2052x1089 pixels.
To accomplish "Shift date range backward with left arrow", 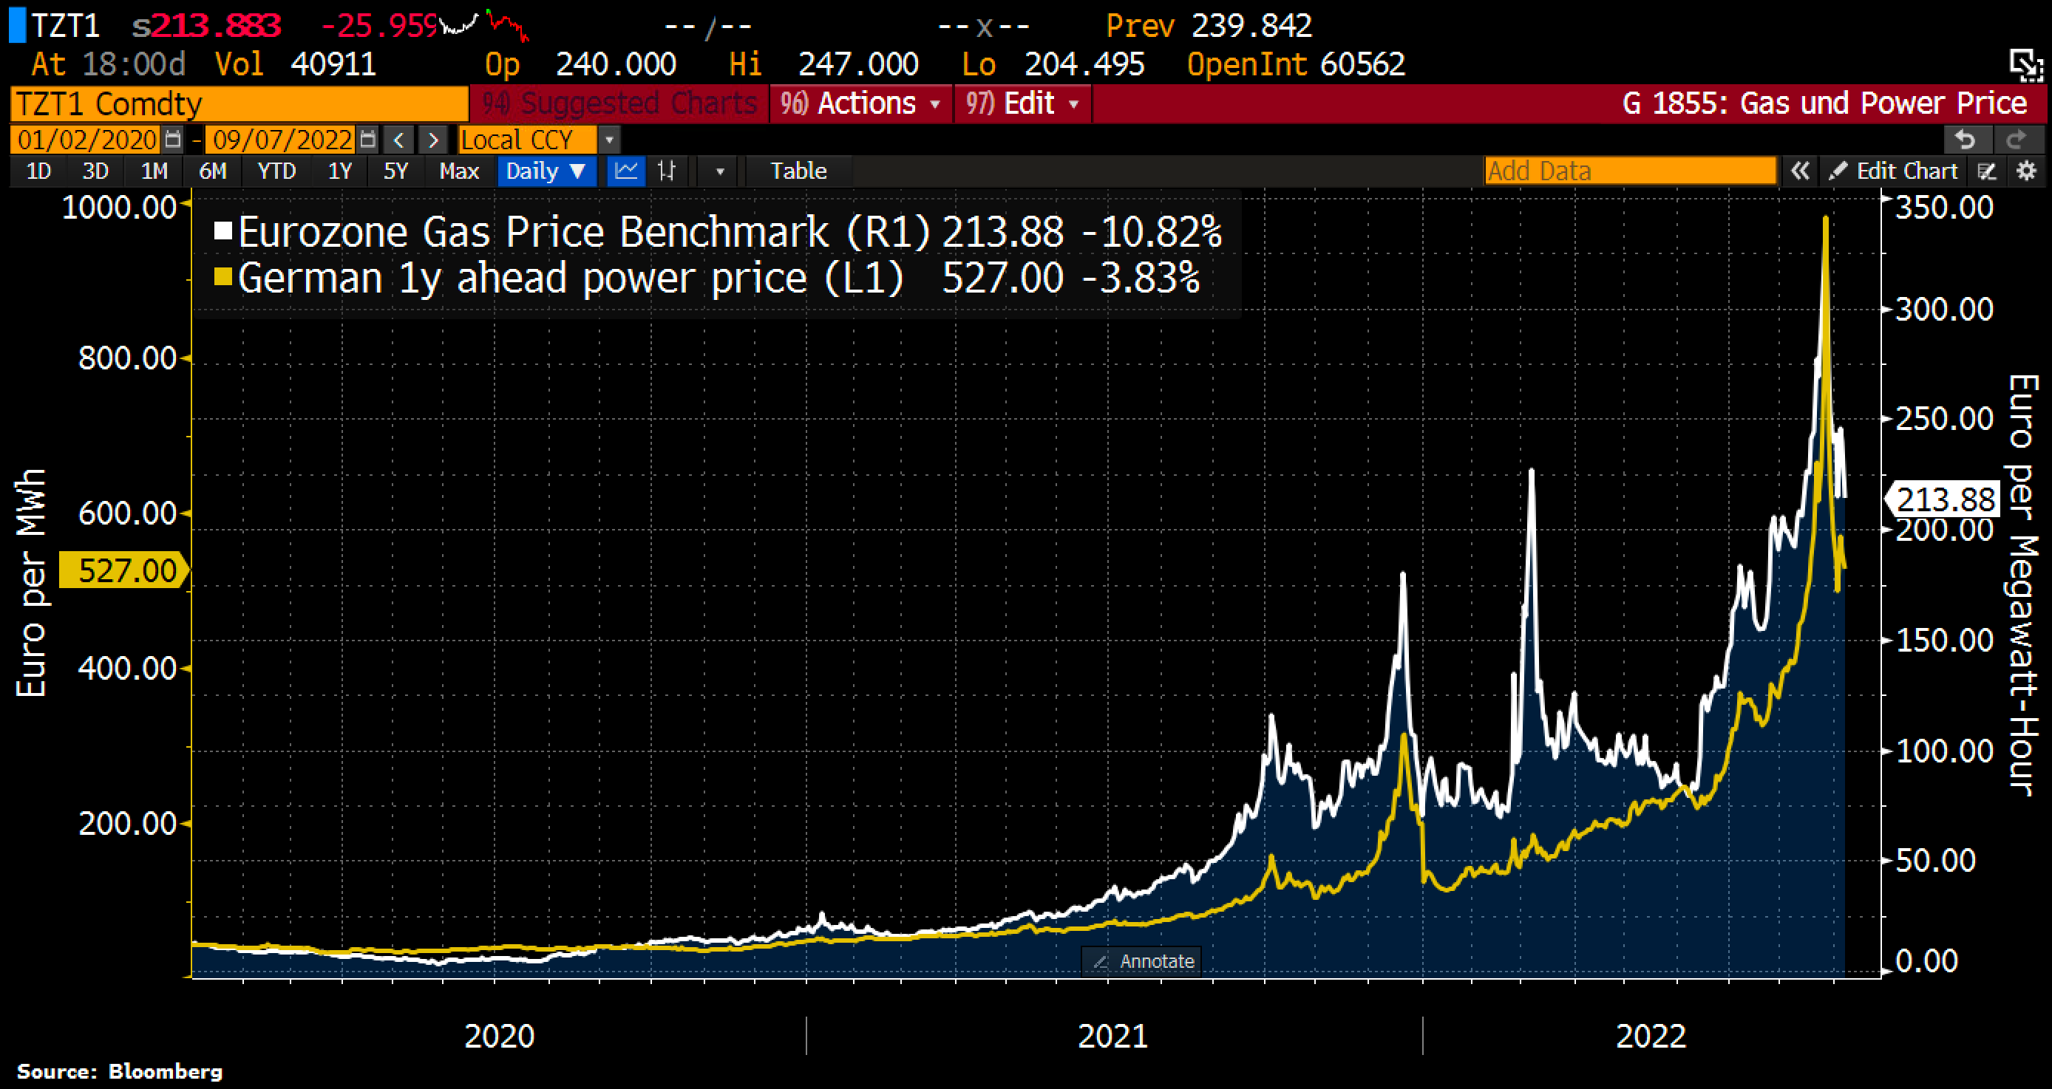I will tap(399, 140).
